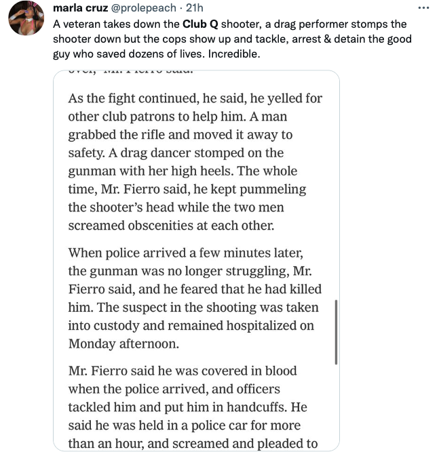439x456 pixels.
Task: Visit the @prolepeach handle profile
Action: [x=143, y=8]
